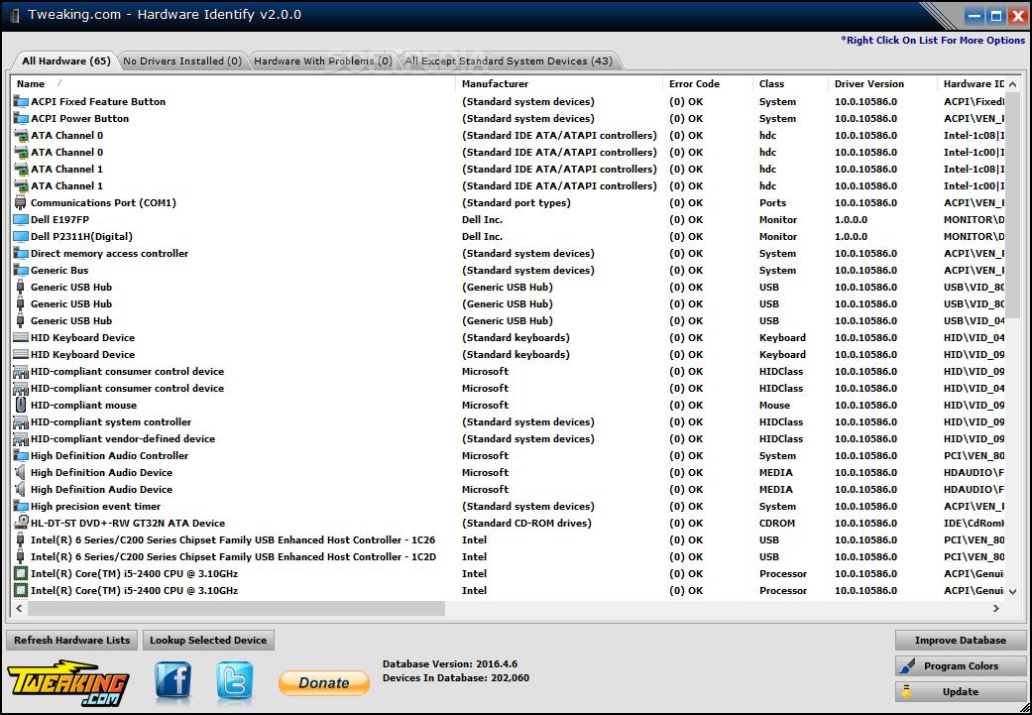The image size is (1032, 715).
Task: Click the ACPI Power Button device icon
Action: point(21,119)
